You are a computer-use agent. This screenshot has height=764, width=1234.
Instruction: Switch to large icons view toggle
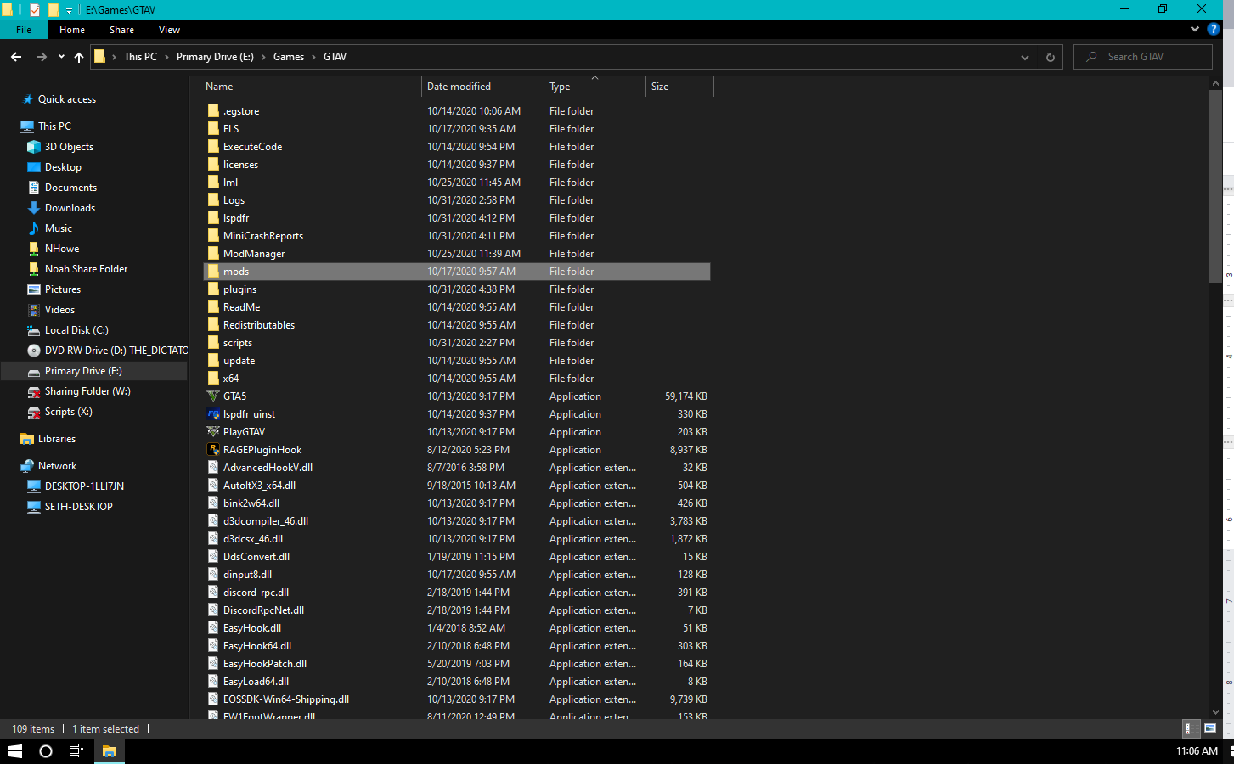(1210, 728)
